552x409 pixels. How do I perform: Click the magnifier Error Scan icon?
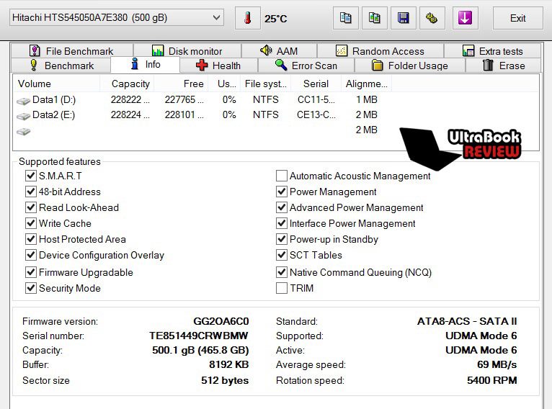[281, 65]
